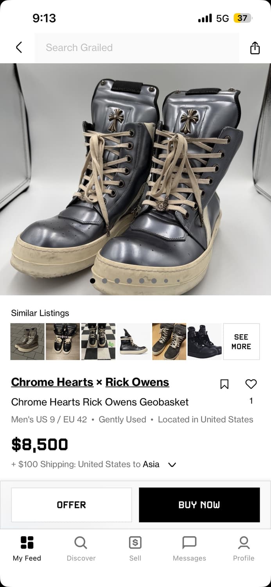Viewport: 271px width, 587px height.
Task: Click the BUY NOW button
Action: click(x=199, y=505)
